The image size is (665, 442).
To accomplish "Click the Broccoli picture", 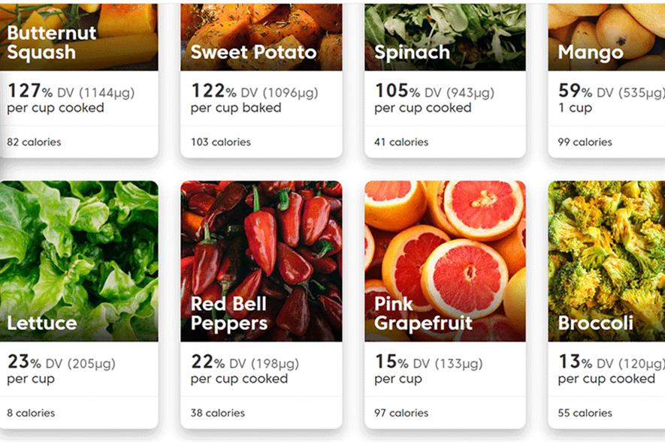I will click(606, 248).
